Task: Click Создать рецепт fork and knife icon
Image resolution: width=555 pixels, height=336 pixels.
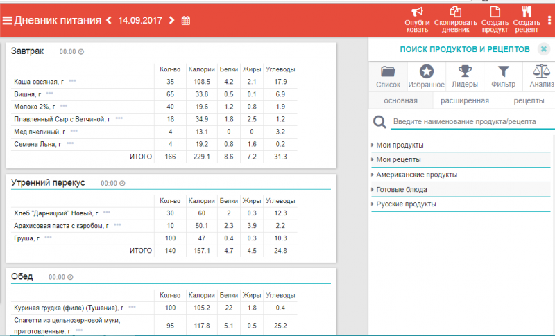Action: (x=527, y=12)
